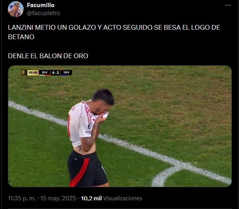Click the player's black shorts with red stripe
This screenshot has width=239, height=209.
click(x=87, y=169)
